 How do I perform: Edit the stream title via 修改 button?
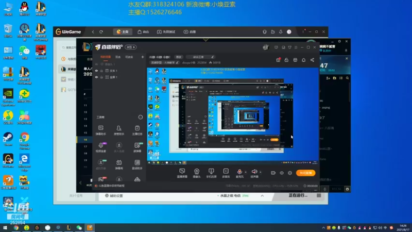tap(179, 57)
